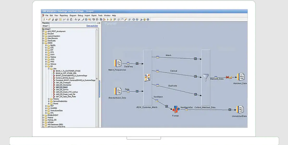Select the UnmatchedData output data set icon
This screenshot has width=288, height=145.
point(240,110)
